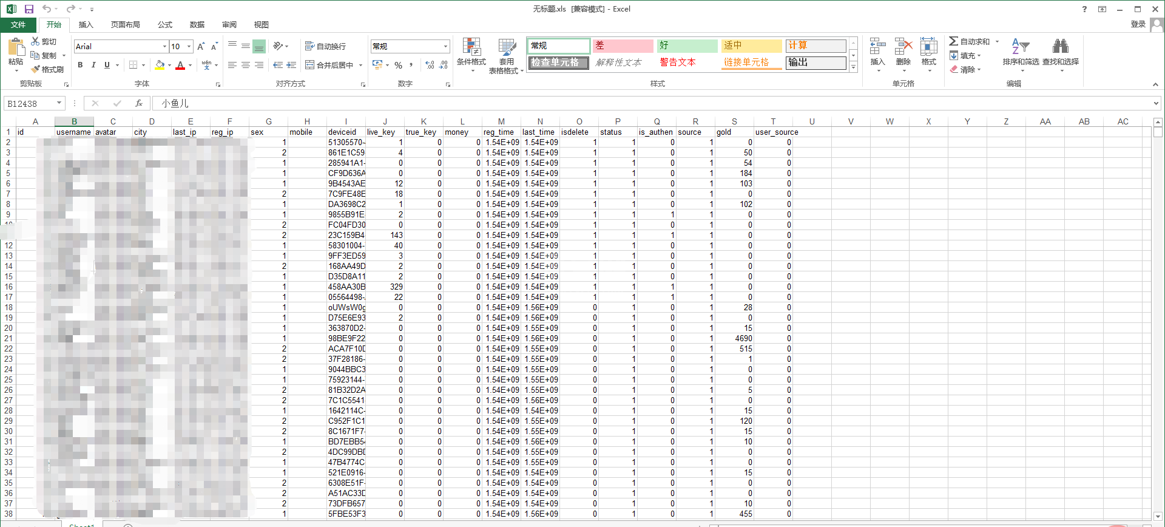
Task: Apply the 警告文本 warning text style
Action: [x=687, y=63]
